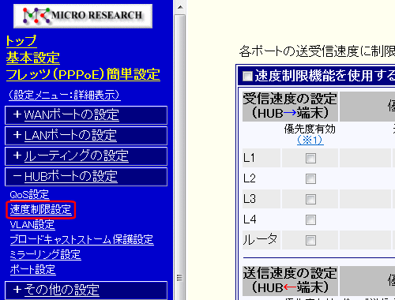Open フレッツ(PPPoE)簡単設定 link
Viewport: 395px width, 300px height.
point(83,74)
